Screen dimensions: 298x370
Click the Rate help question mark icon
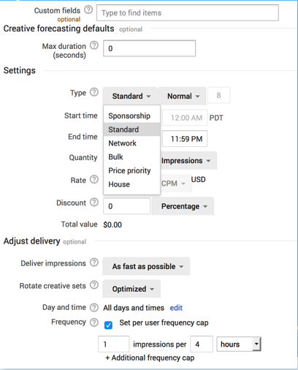[x=94, y=179]
